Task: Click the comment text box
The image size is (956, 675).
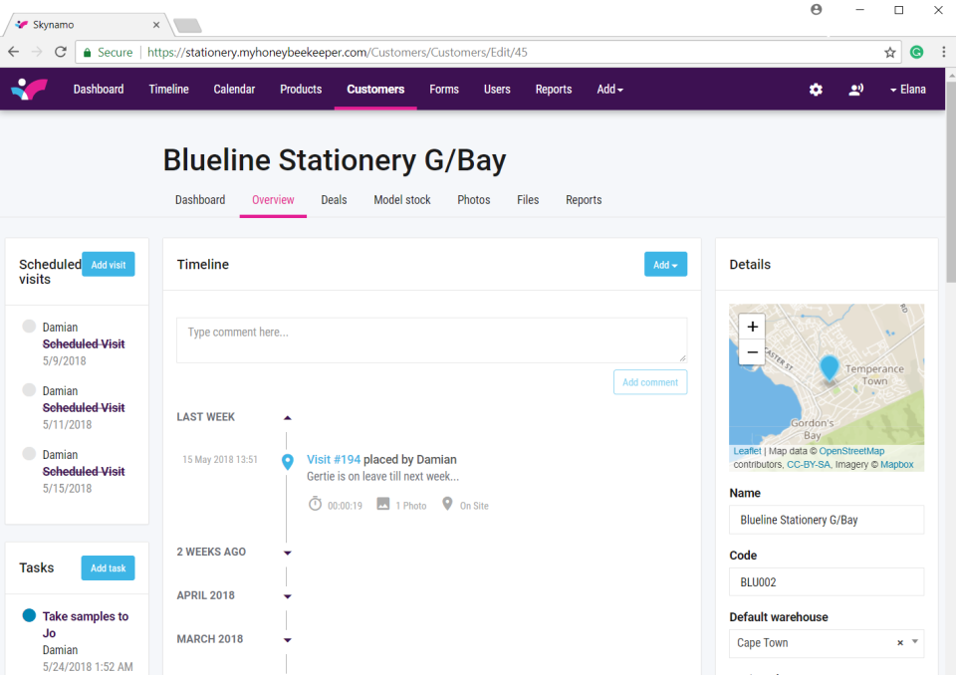Action: pos(431,339)
